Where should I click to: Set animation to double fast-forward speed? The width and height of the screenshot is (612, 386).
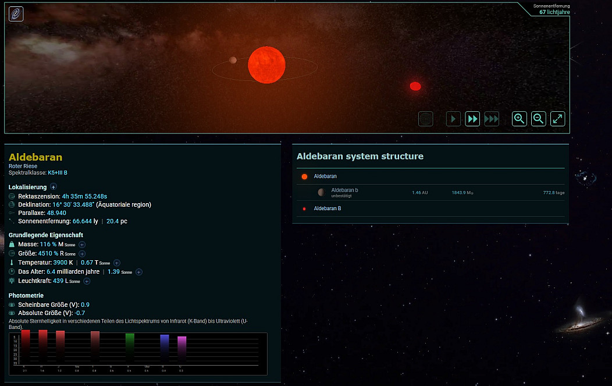[472, 119]
